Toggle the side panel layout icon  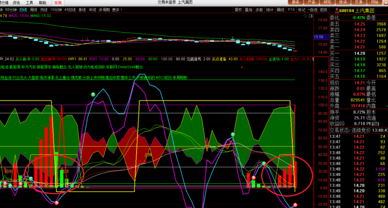click(311, 16)
